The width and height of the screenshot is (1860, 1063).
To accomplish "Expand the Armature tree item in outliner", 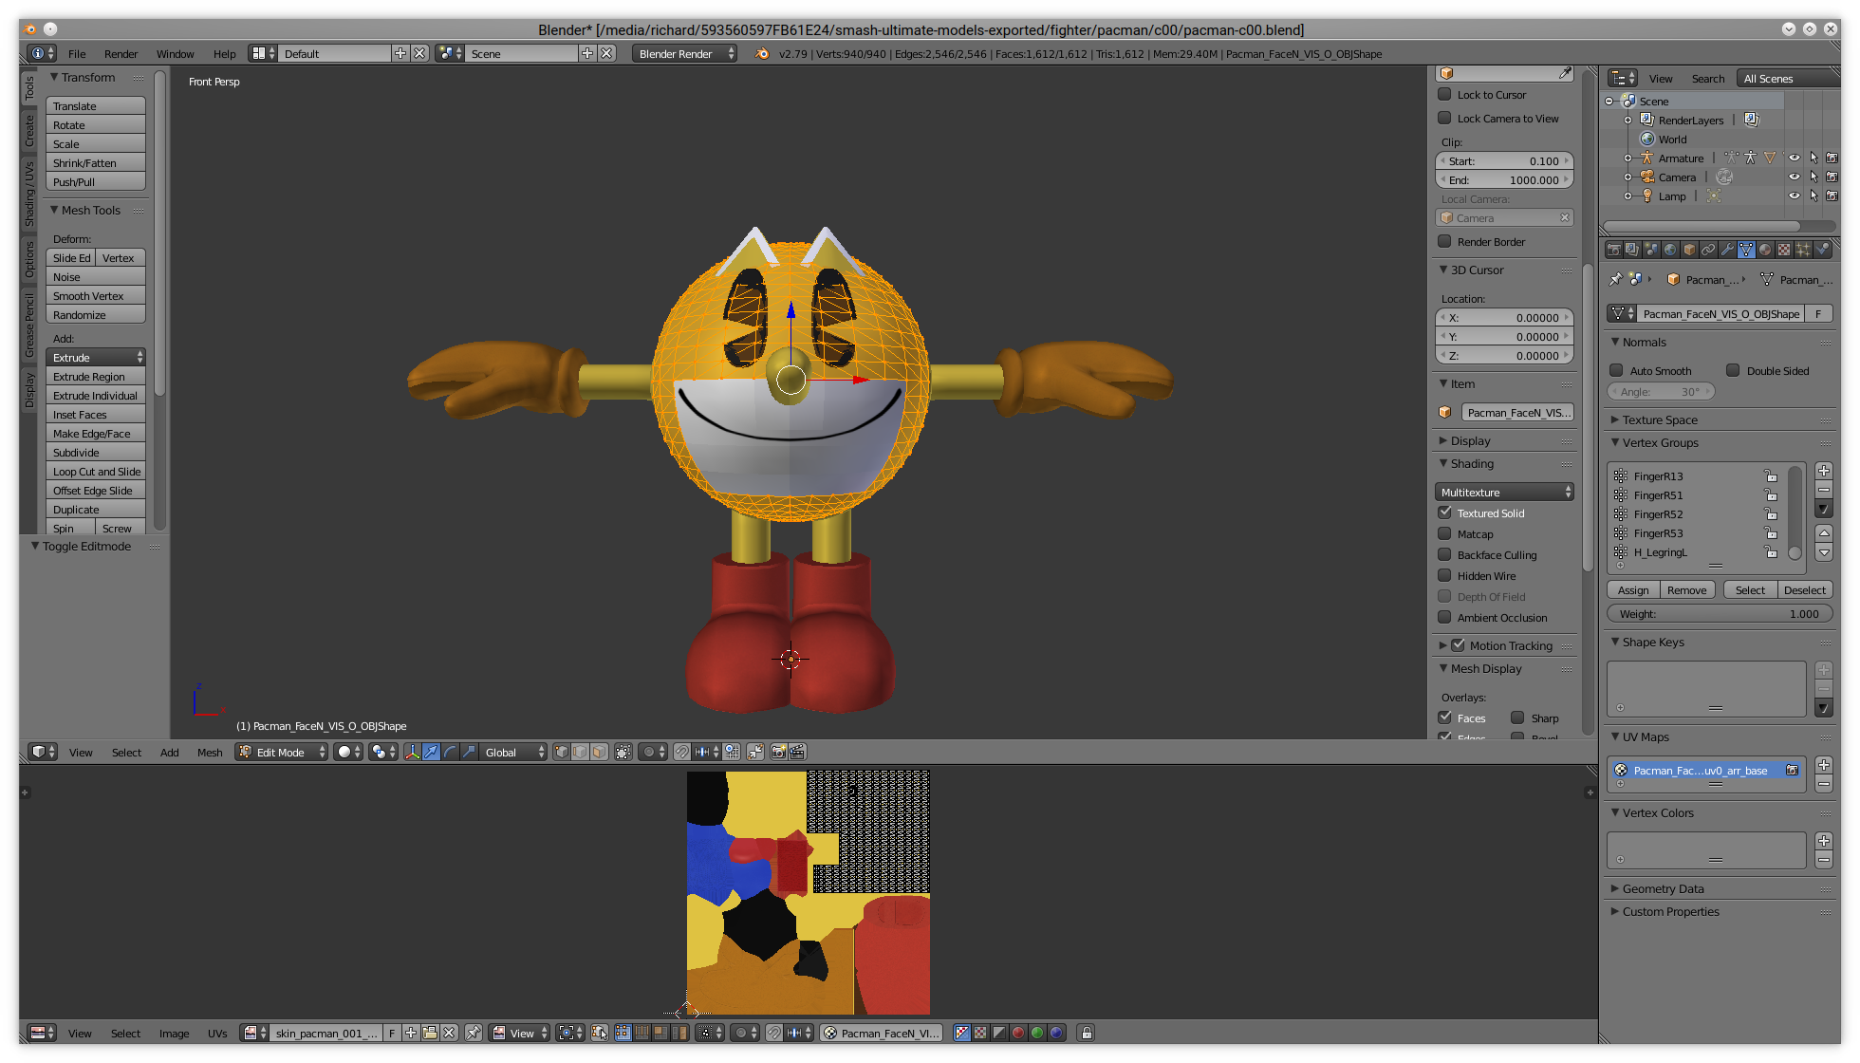I will click(1628, 159).
